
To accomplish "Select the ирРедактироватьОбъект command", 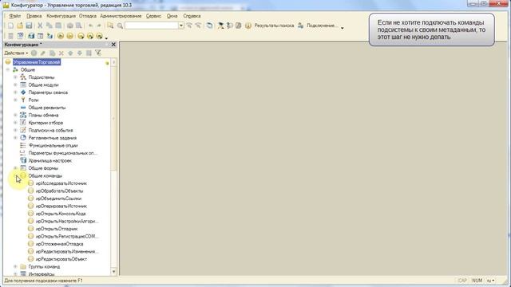I will 61,259.
